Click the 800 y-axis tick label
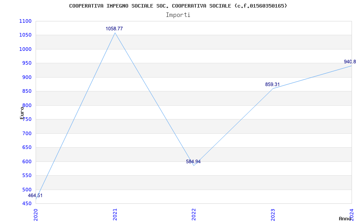Viewport: 356px width, 223px height. tap(27, 106)
